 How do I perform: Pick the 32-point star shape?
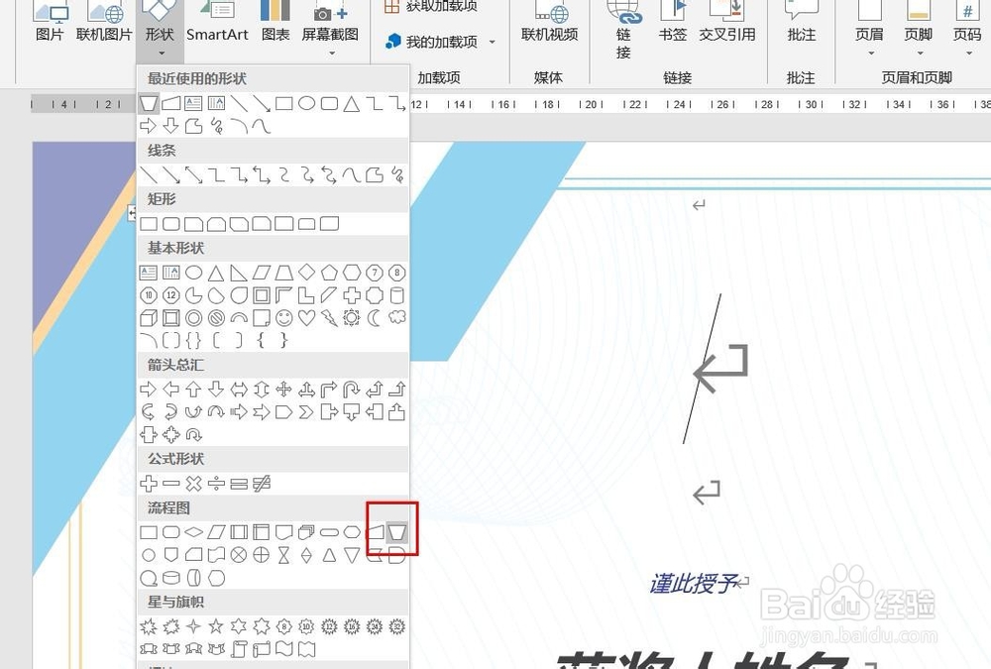click(x=397, y=626)
